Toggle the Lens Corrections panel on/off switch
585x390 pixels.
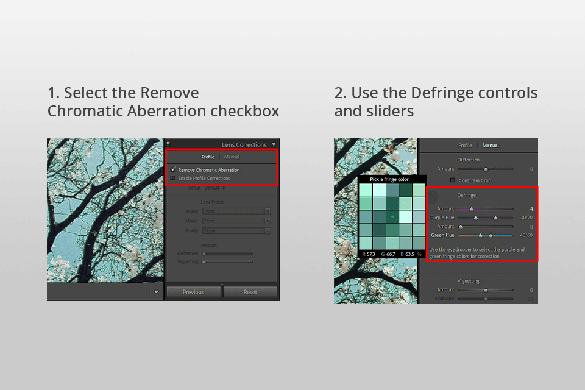pos(168,144)
